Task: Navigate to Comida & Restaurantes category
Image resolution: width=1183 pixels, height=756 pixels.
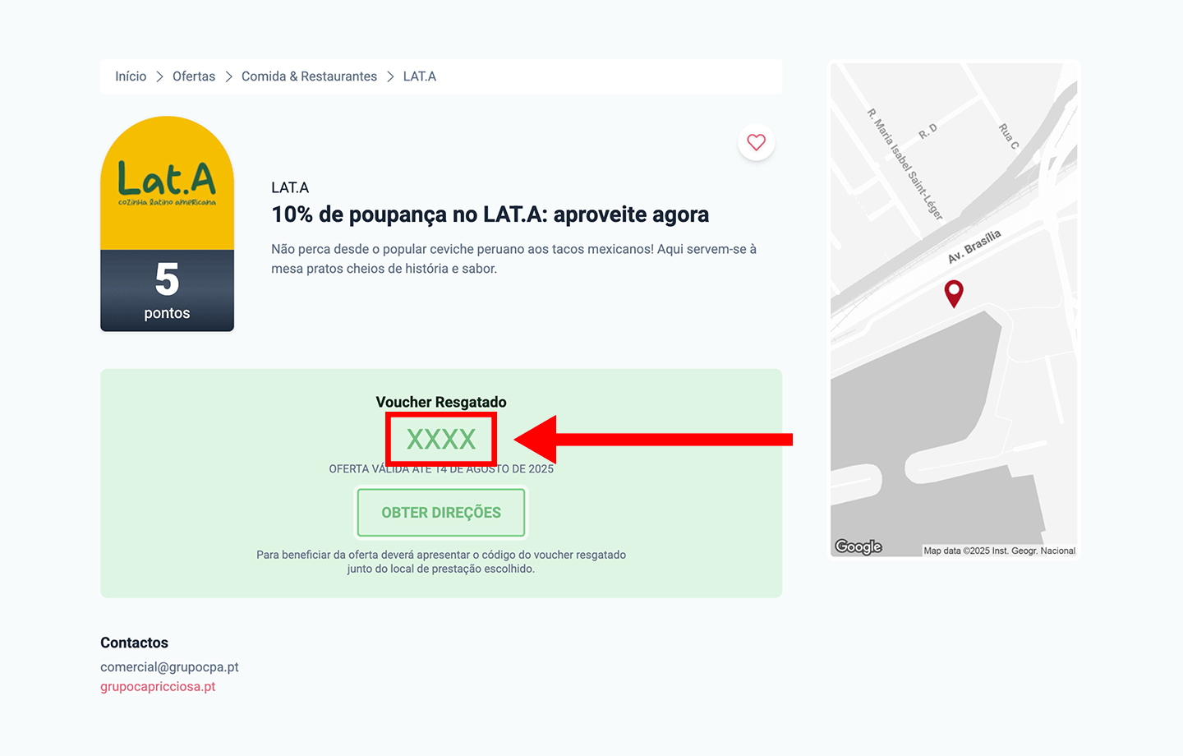Action: [309, 76]
